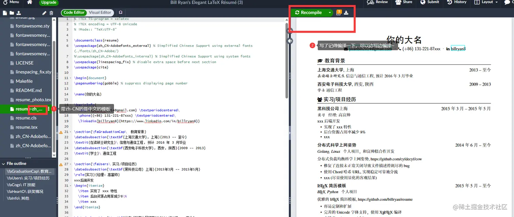Open the project History
Image resolution: width=514 pixels, height=217 pixels.
[x=456, y=2]
